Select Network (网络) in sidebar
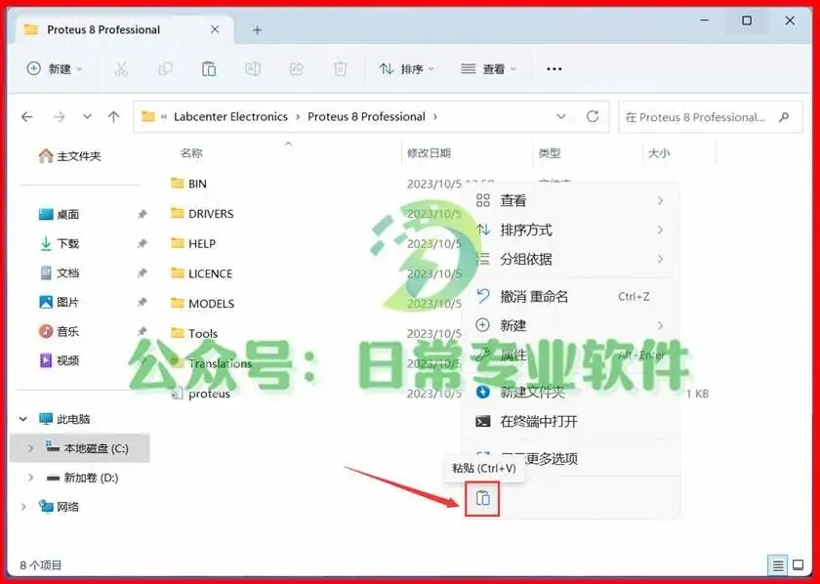The width and height of the screenshot is (820, 584). [60, 507]
